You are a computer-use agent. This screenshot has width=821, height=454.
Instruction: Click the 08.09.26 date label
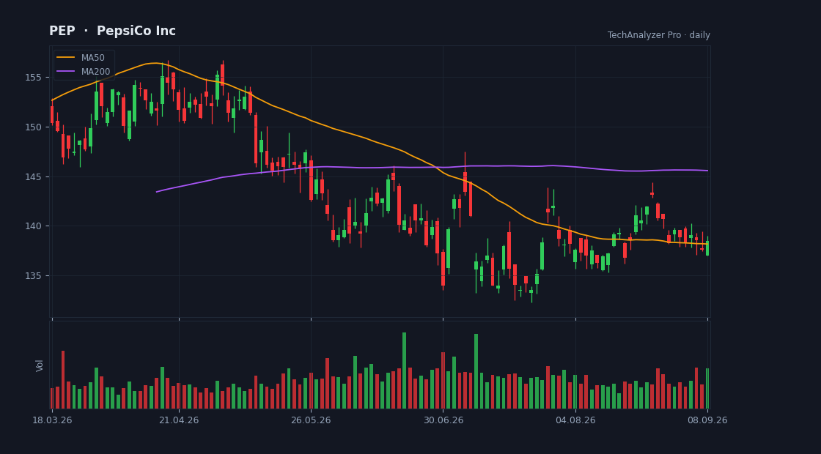707,420
